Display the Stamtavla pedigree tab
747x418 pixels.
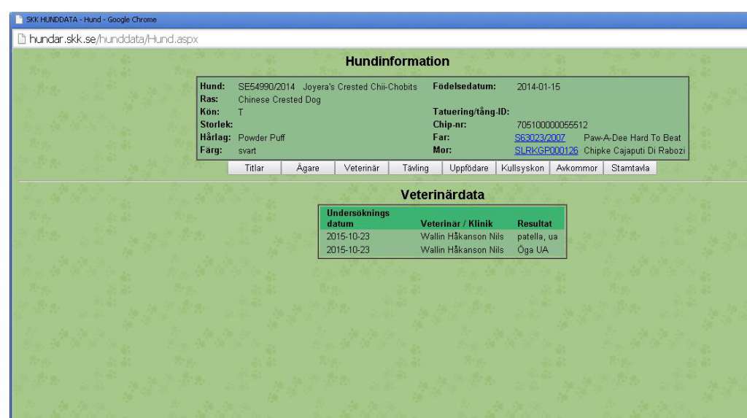(x=630, y=169)
